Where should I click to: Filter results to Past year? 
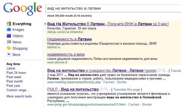13,86
